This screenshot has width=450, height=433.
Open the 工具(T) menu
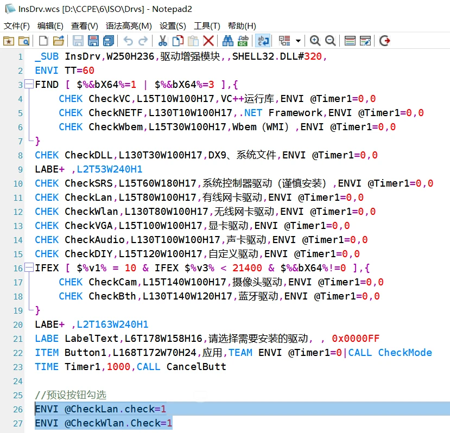coord(207,26)
